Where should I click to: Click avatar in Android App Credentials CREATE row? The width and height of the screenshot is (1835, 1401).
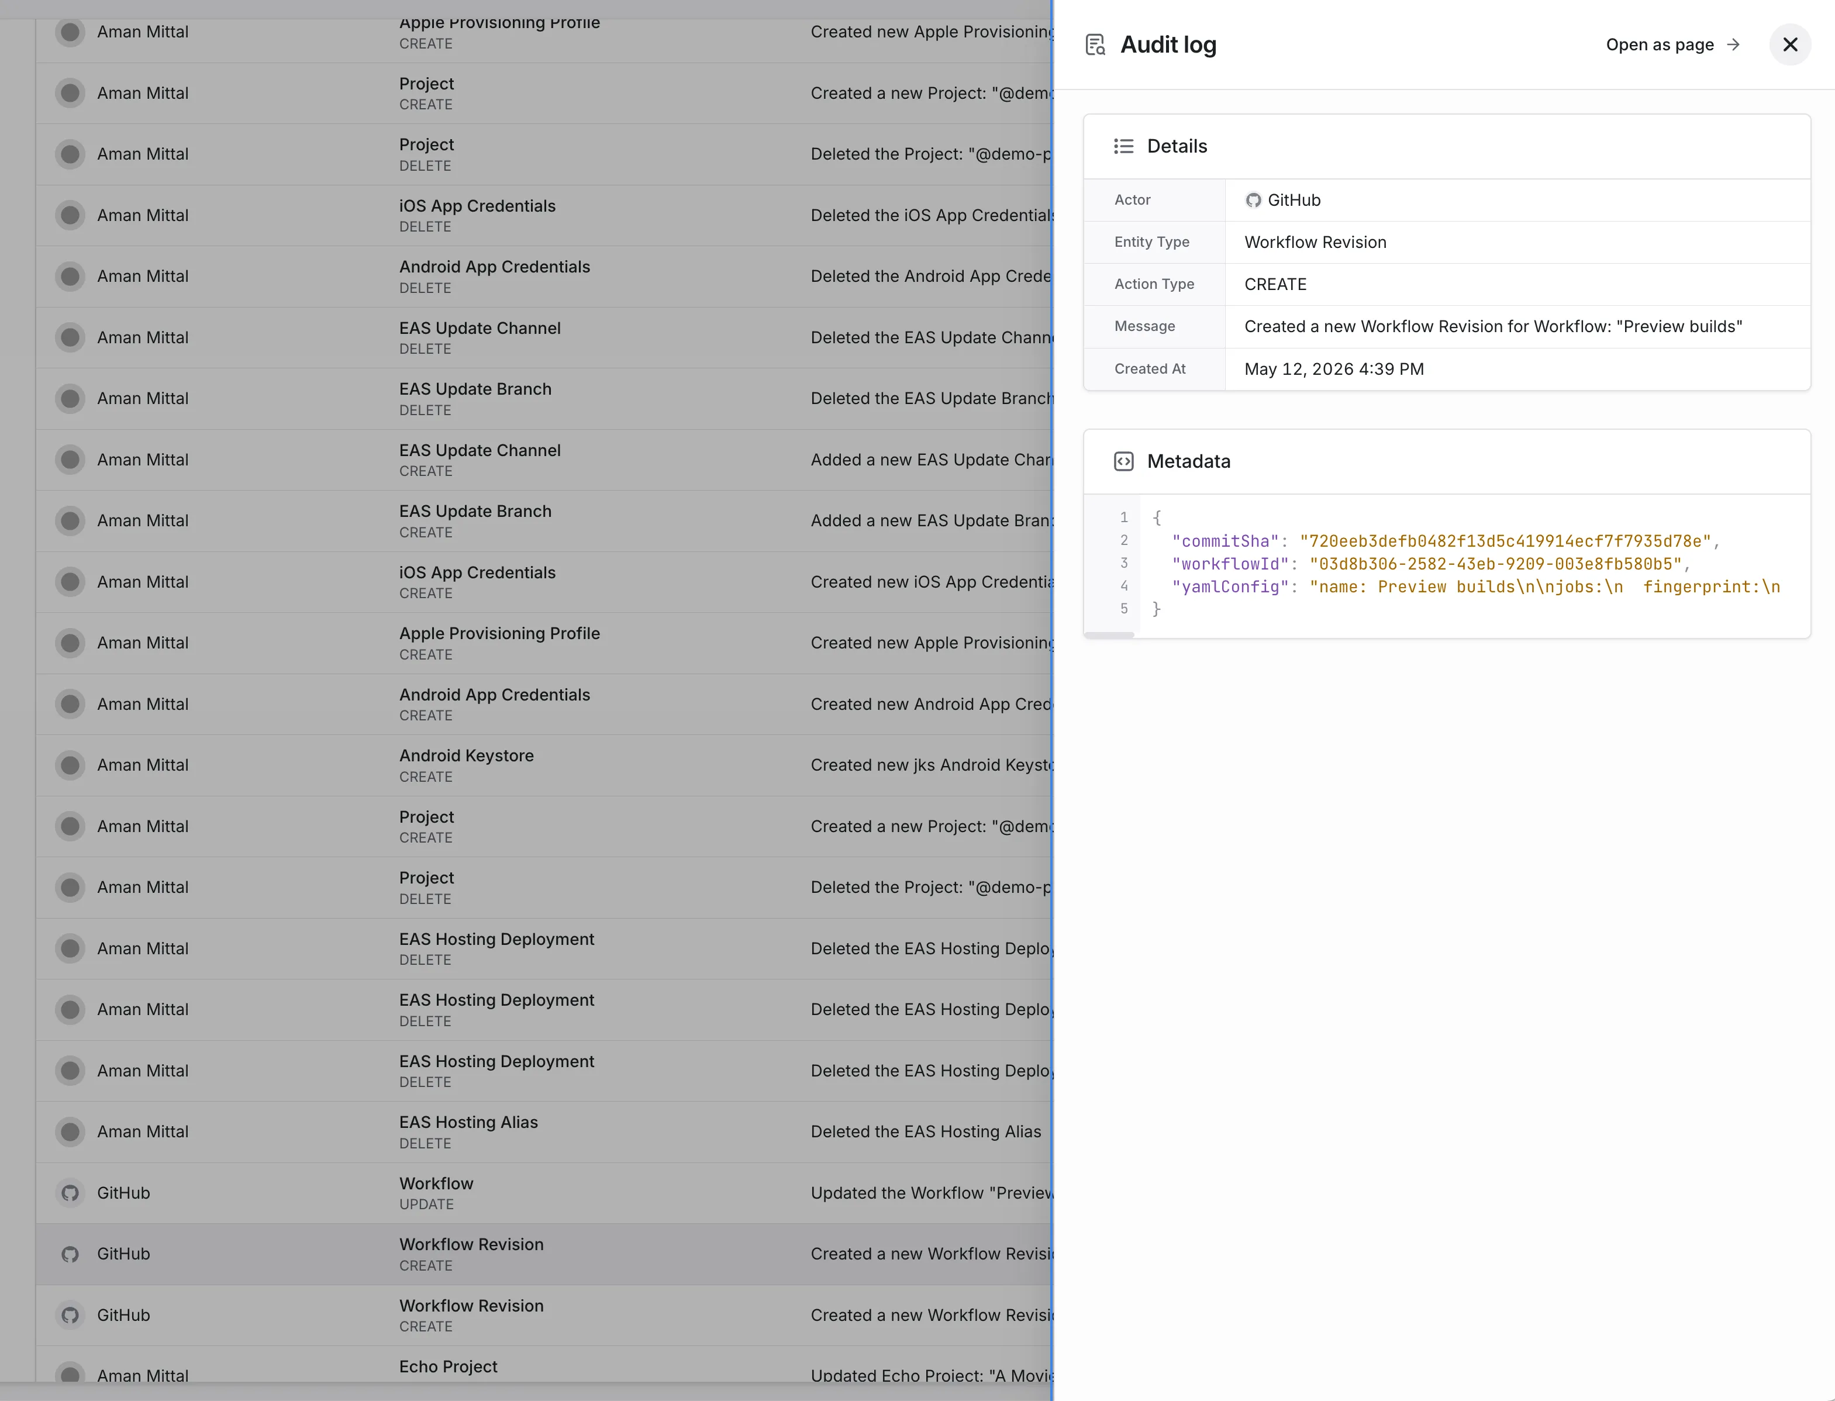pyautogui.click(x=70, y=704)
